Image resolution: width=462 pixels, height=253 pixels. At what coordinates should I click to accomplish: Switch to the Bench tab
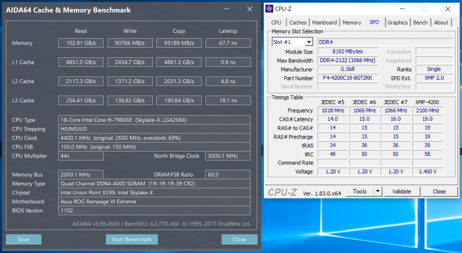pyautogui.click(x=420, y=23)
